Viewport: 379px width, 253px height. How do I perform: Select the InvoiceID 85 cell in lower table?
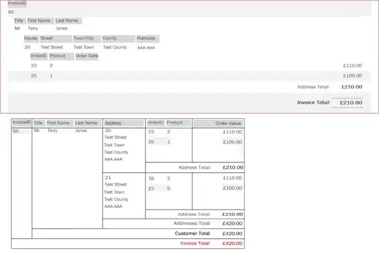pos(22,131)
